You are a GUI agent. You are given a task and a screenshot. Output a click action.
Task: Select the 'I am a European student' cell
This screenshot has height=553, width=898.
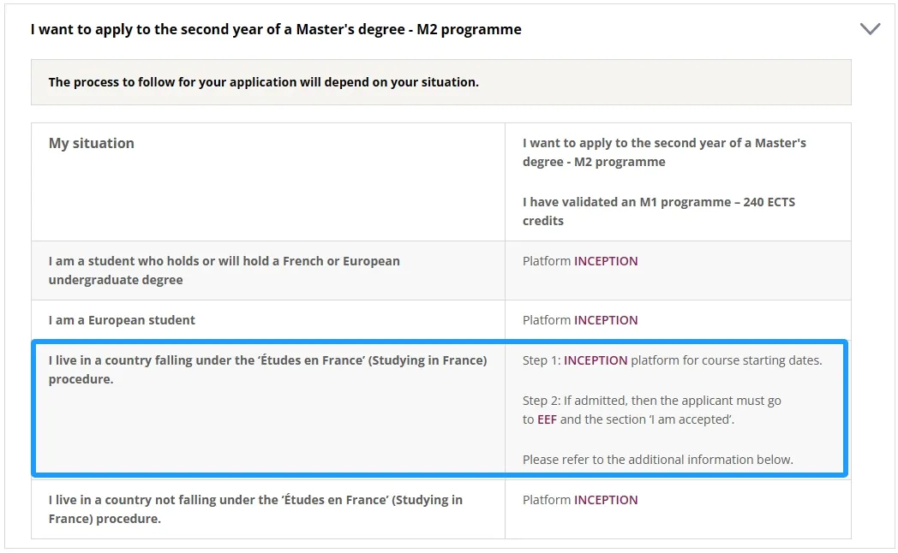coord(122,320)
